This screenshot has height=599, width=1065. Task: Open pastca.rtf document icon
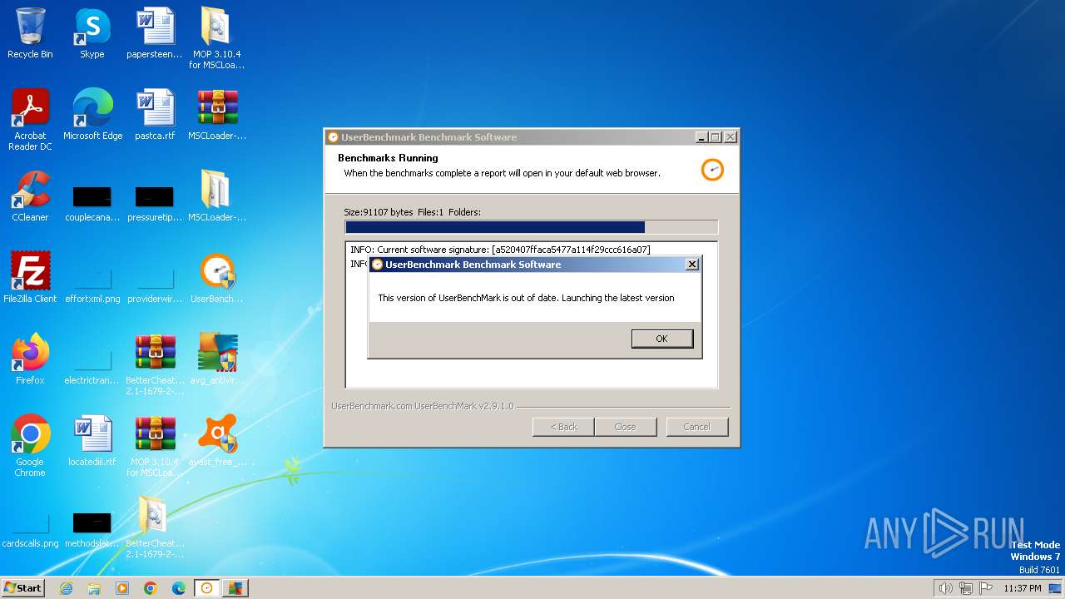point(155,116)
